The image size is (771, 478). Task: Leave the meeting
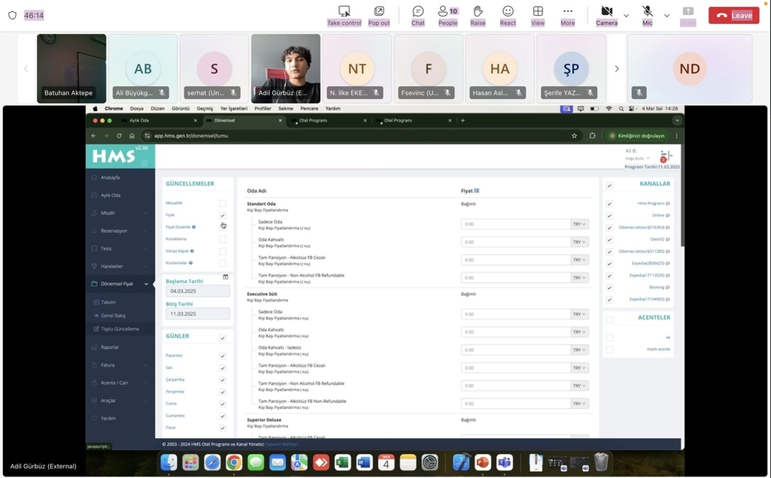click(733, 15)
